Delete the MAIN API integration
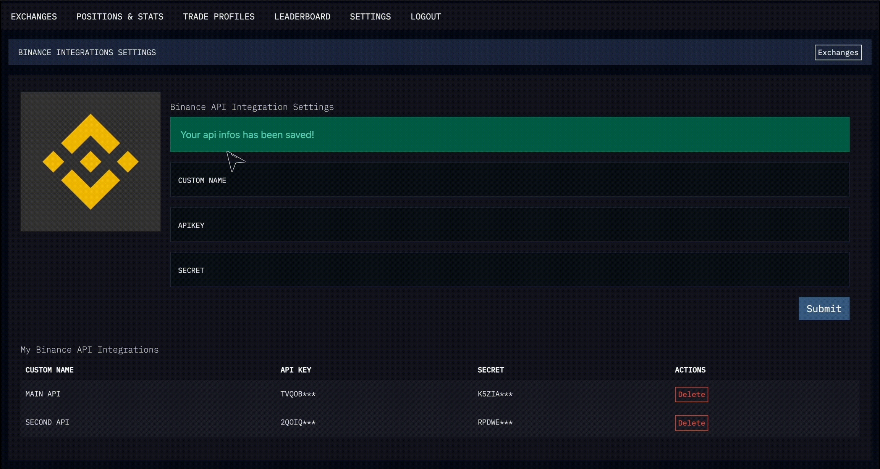880x469 pixels. point(691,394)
